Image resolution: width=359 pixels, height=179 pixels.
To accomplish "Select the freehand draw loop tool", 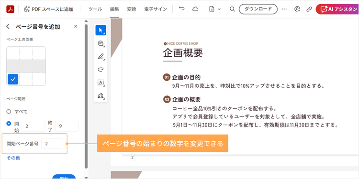I will (101, 69).
